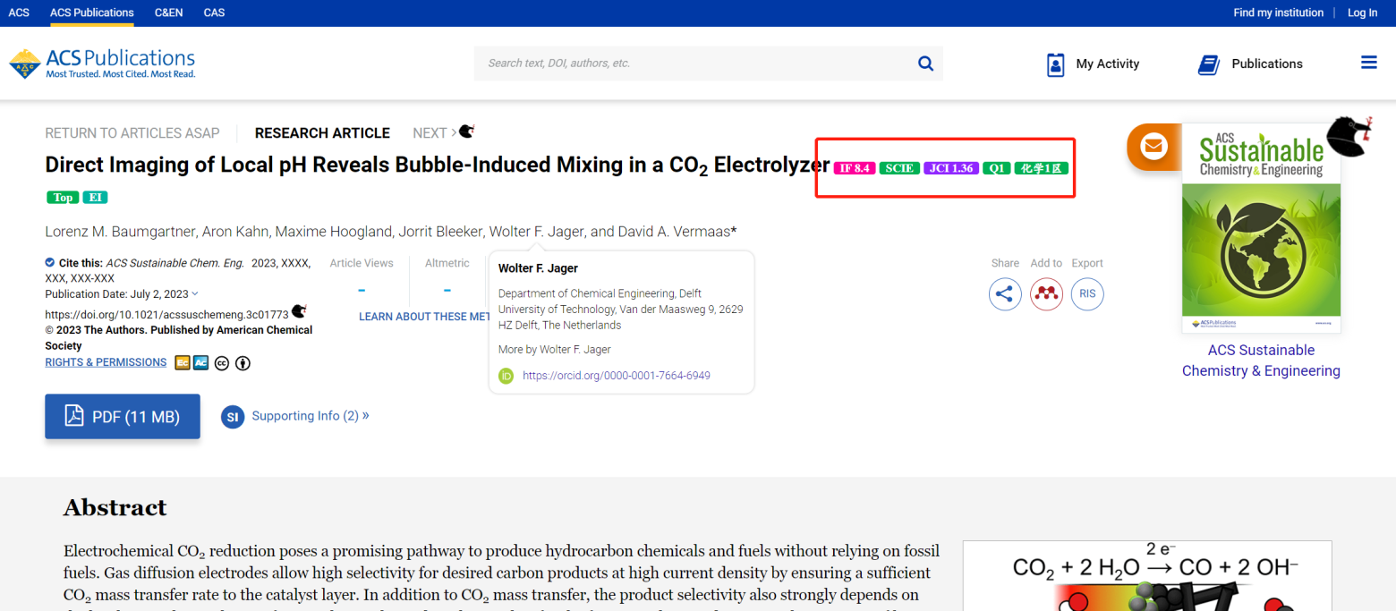Open the hamburger menu icon
Image resolution: width=1396 pixels, height=611 pixels.
coord(1368,63)
